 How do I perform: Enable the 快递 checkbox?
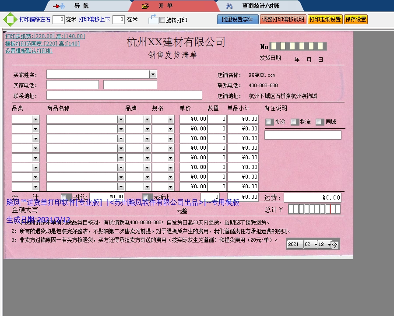269,122
